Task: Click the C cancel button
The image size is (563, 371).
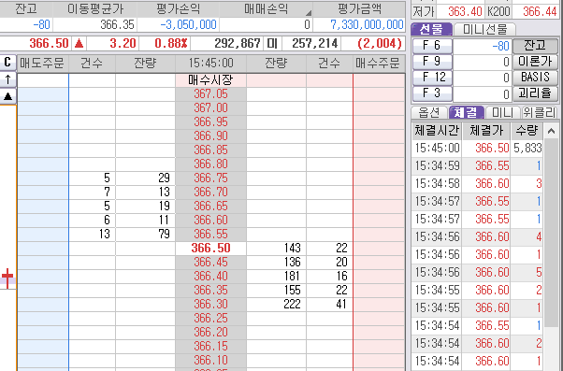Action: pos(7,63)
